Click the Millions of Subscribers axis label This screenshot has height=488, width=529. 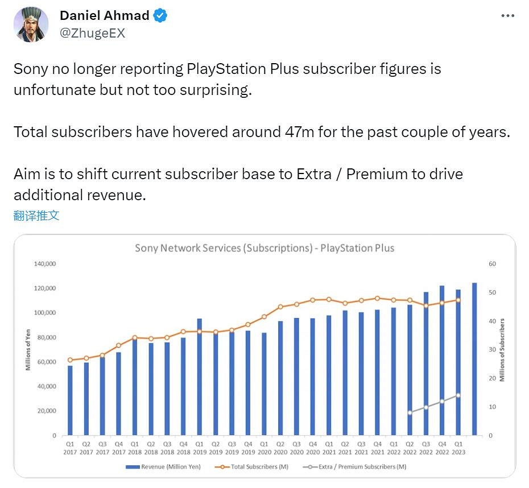click(502, 350)
